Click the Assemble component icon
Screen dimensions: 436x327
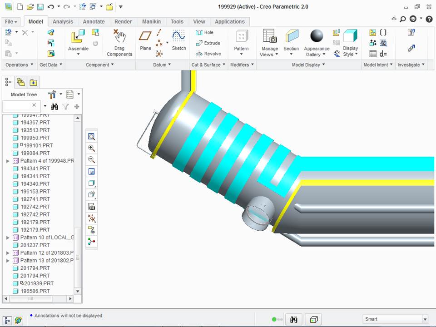(78, 36)
